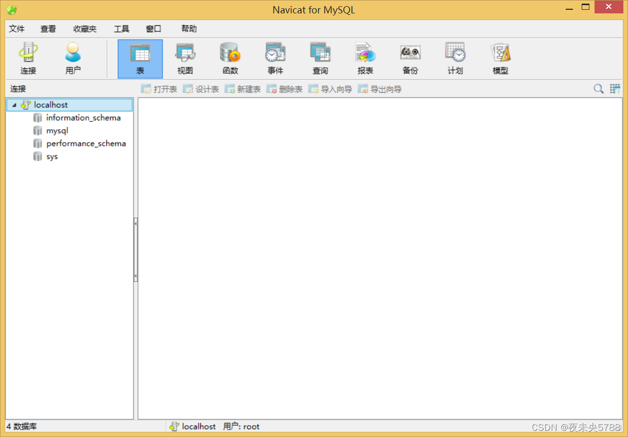Click 新建表 (New Table) button
Screen dimensions: 628x437
(242, 89)
